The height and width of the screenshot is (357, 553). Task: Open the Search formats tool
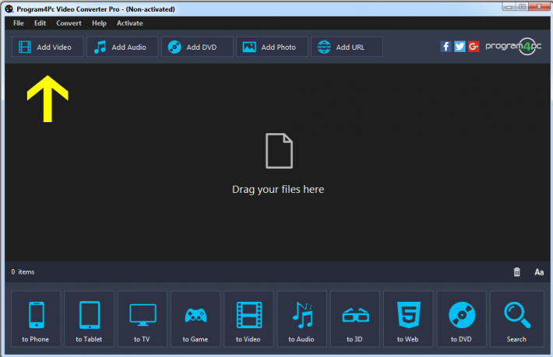pyautogui.click(x=516, y=319)
